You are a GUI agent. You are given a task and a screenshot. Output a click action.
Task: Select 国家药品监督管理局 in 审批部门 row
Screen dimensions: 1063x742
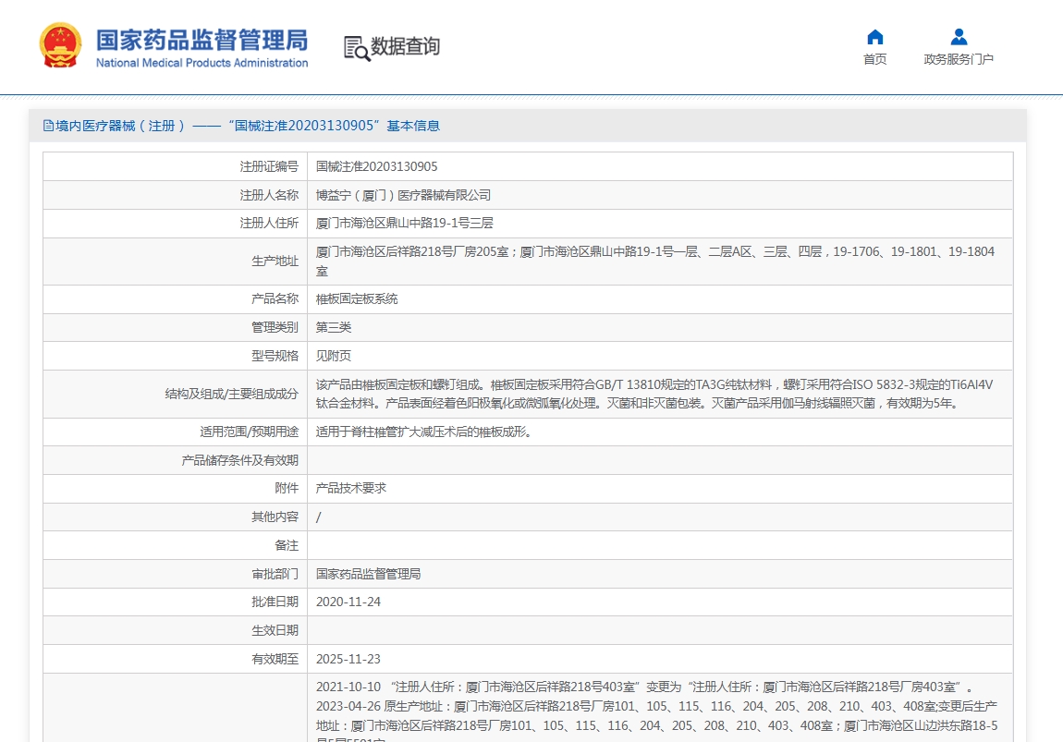pos(368,574)
